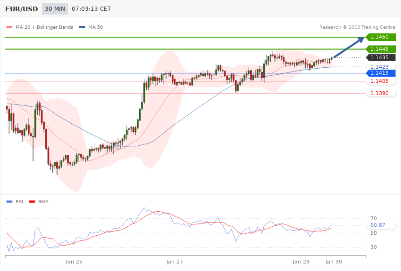Viewport: 401px width, 271px height.
Task: Click the 60.87 RSI value label
Action: click(381, 225)
